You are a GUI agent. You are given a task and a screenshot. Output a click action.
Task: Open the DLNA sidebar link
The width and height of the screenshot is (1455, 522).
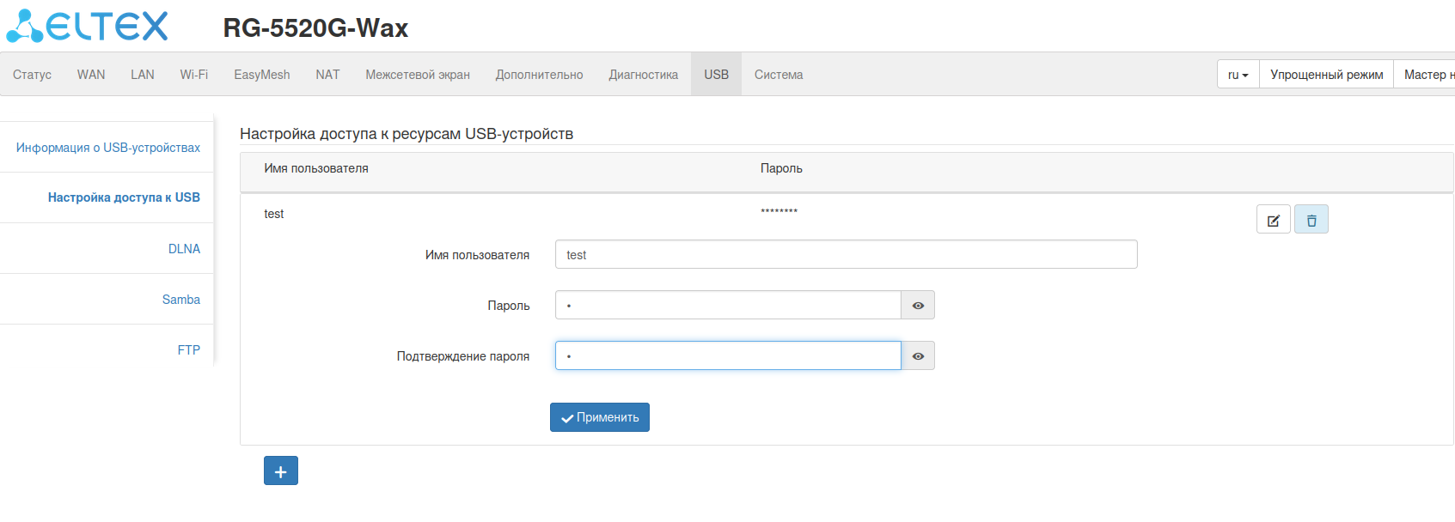[x=184, y=249]
